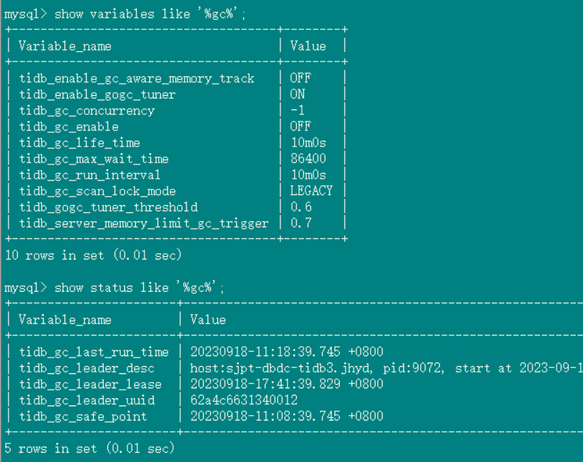Click the '10 rows in set' result line
This screenshot has height=462, width=583.
coord(94,255)
